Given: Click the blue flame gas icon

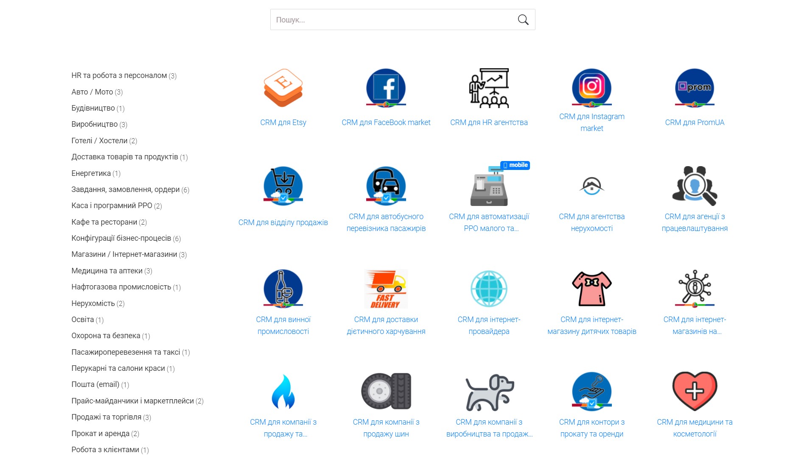Looking at the screenshot, I should [283, 392].
